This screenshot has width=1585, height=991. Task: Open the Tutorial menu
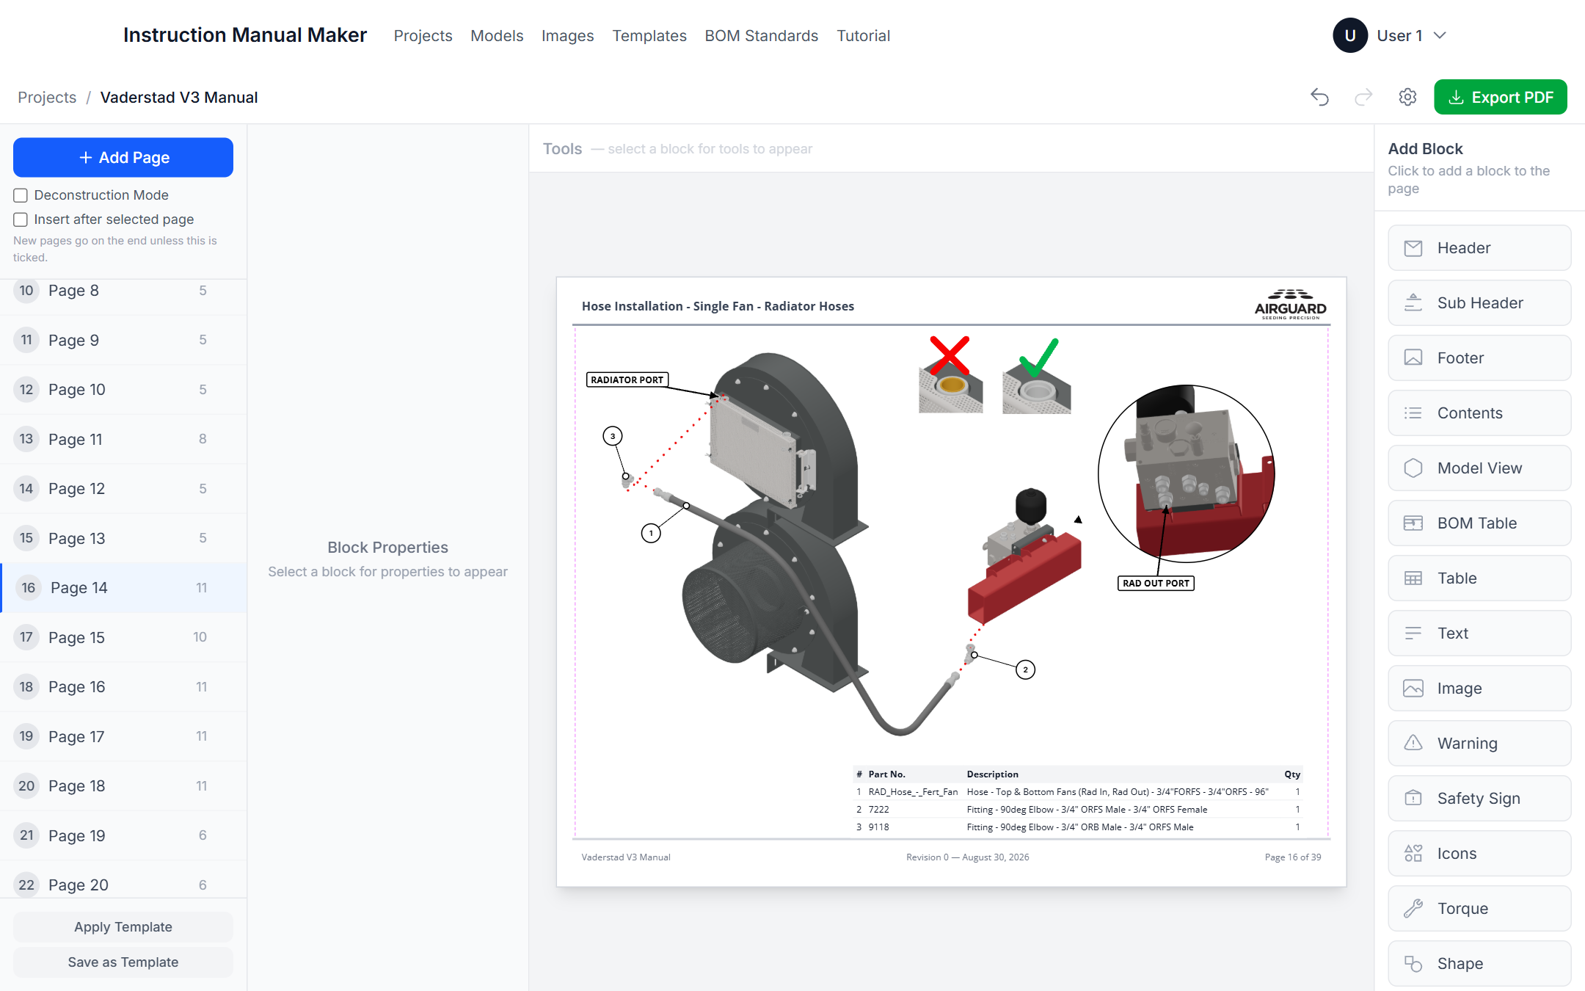[x=863, y=35]
